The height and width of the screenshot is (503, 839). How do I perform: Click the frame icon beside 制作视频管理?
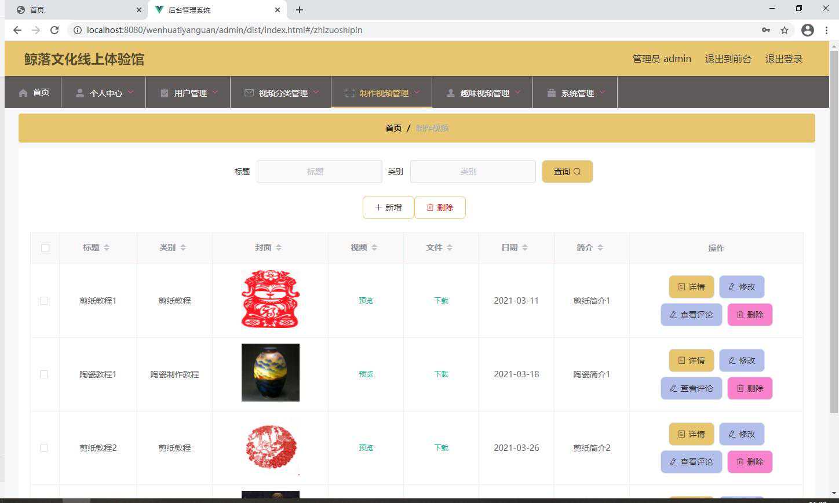[x=350, y=93]
